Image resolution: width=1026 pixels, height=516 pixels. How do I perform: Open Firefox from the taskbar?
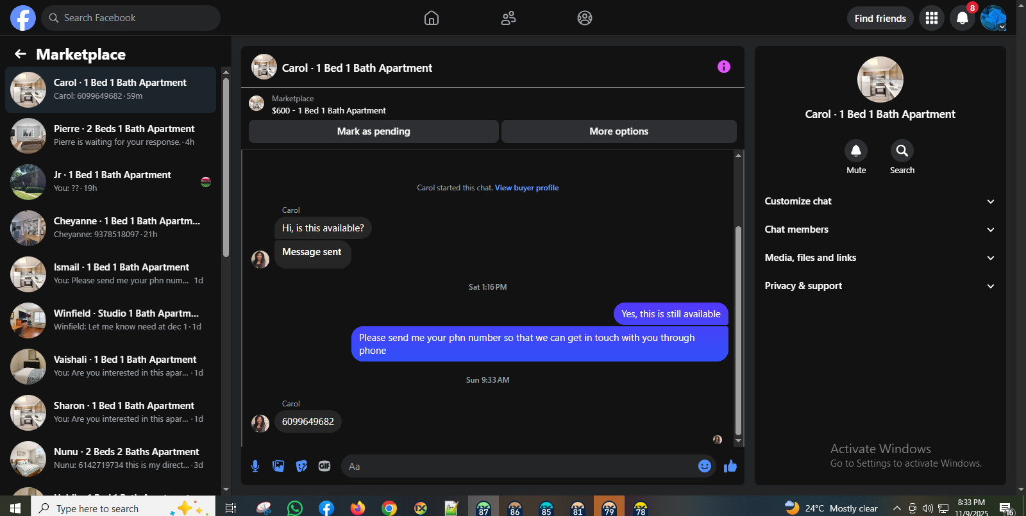[358, 508]
